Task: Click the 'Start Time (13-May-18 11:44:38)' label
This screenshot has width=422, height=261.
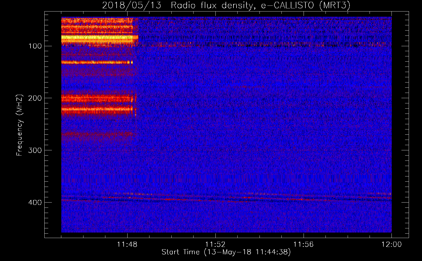Action: pyautogui.click(x=226, y=252)
